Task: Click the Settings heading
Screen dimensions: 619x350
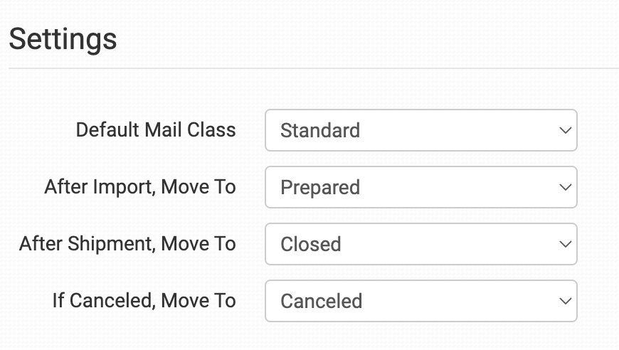Action: (63, 38)
